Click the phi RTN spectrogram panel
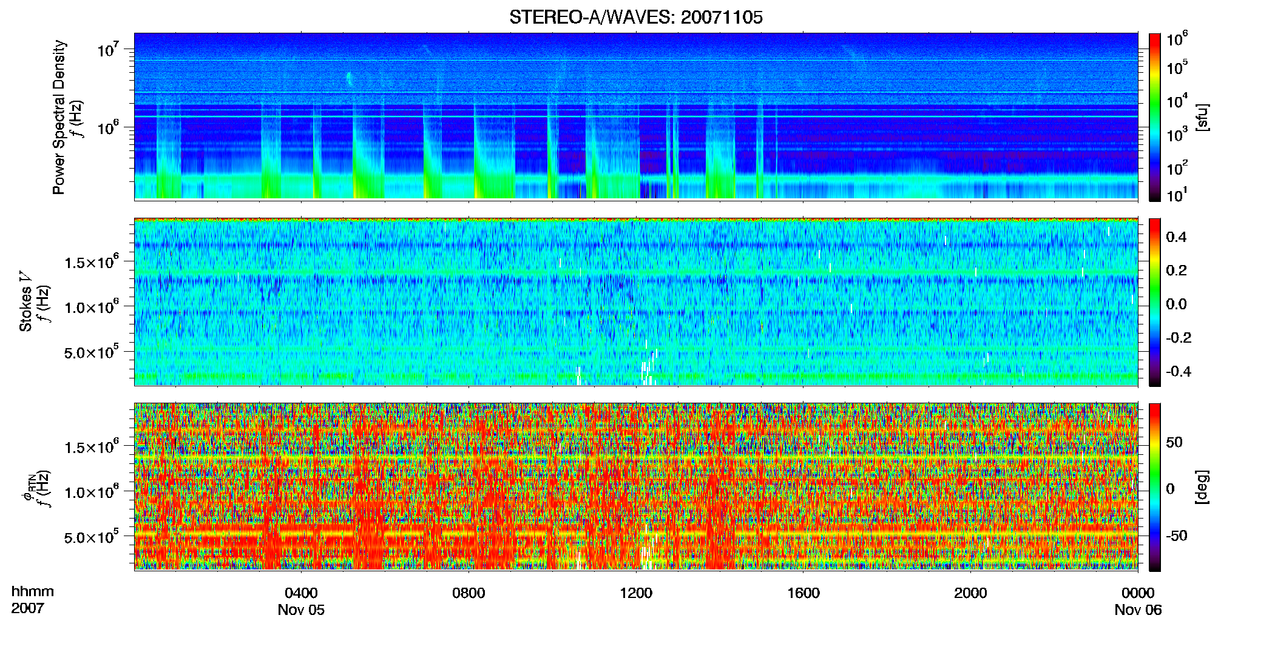 636,487
